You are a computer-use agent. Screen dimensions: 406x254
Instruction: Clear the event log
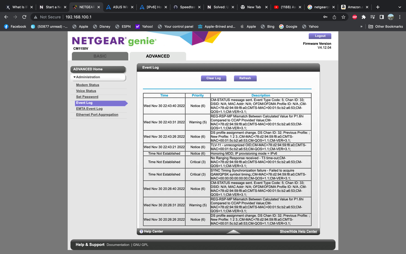(x=213, y=78)
